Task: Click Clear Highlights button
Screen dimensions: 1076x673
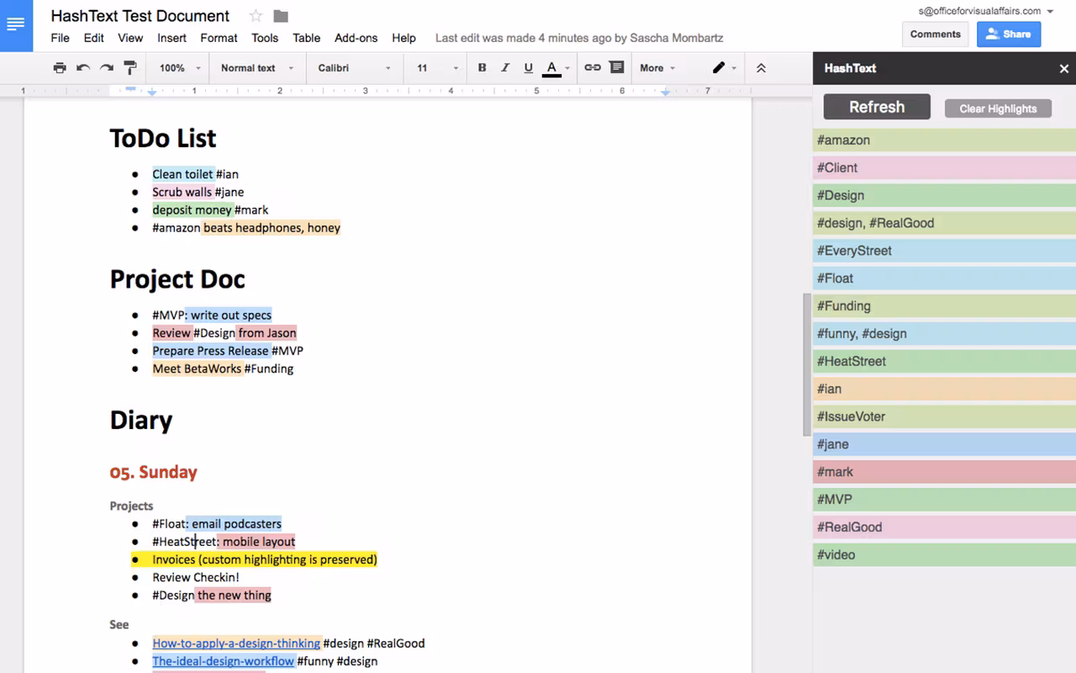Action: point(998,109)
